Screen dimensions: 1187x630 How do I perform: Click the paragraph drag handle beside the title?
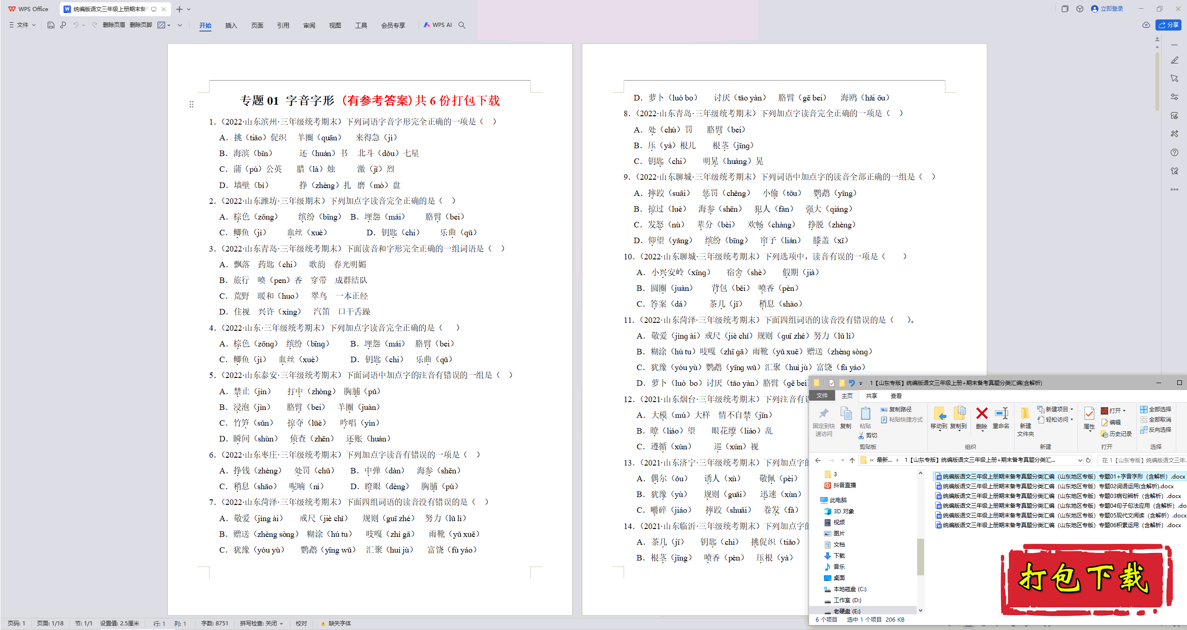pos(191,104)
